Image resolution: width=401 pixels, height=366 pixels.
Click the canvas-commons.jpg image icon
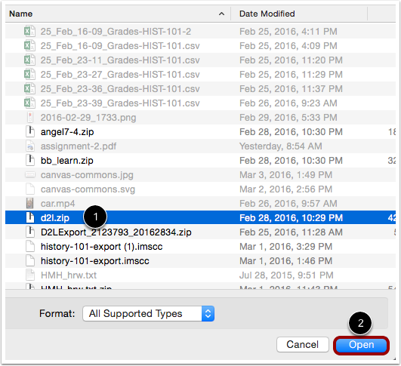pos(30,175)
